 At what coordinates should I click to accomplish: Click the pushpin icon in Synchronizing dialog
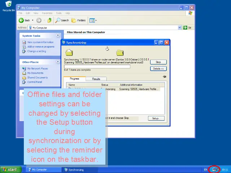165,76
